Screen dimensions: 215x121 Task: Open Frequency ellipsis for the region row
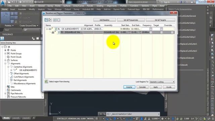[151, 32]
